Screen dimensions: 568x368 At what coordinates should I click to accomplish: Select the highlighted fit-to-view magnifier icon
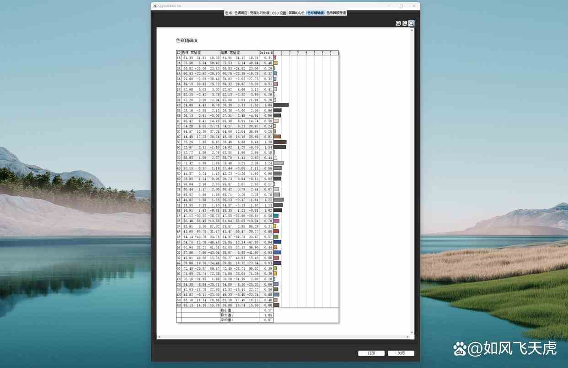tap(411, 23)
